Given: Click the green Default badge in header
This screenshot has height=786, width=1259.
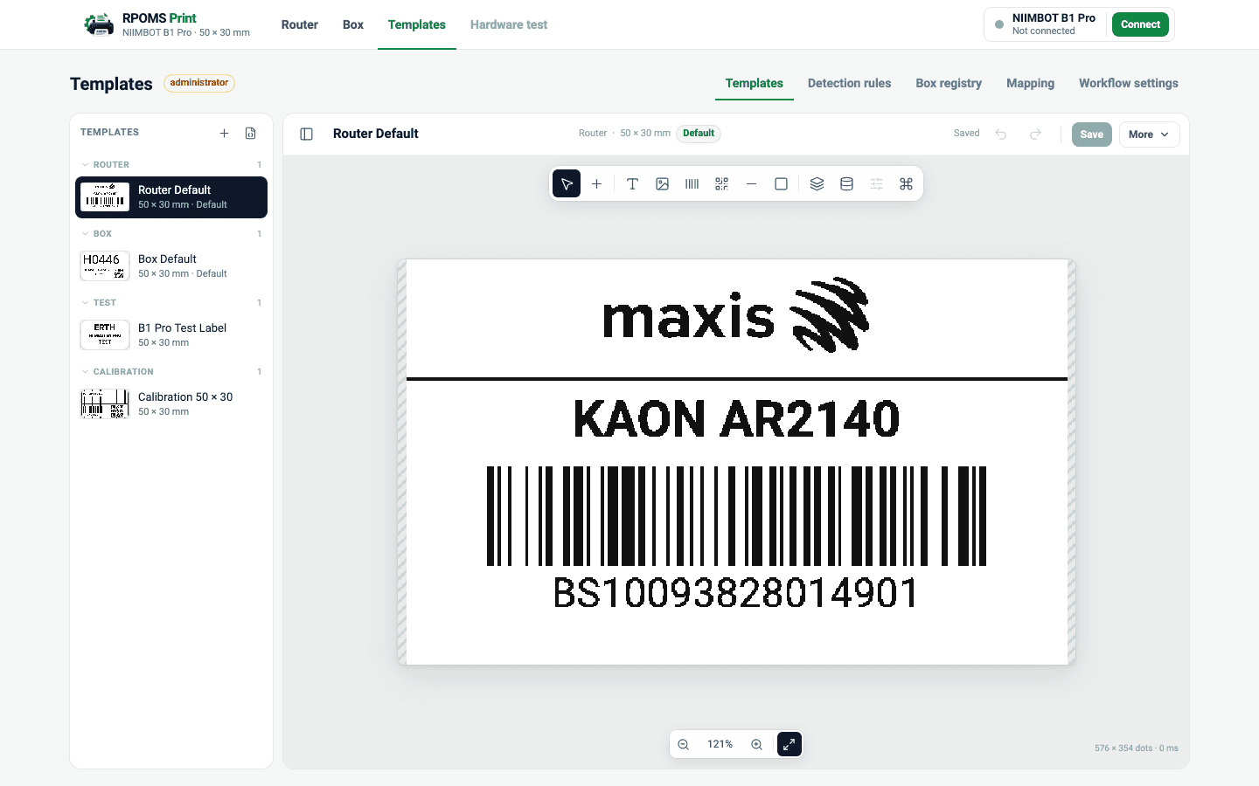Looking at the screenshot, I should [699, 134].
